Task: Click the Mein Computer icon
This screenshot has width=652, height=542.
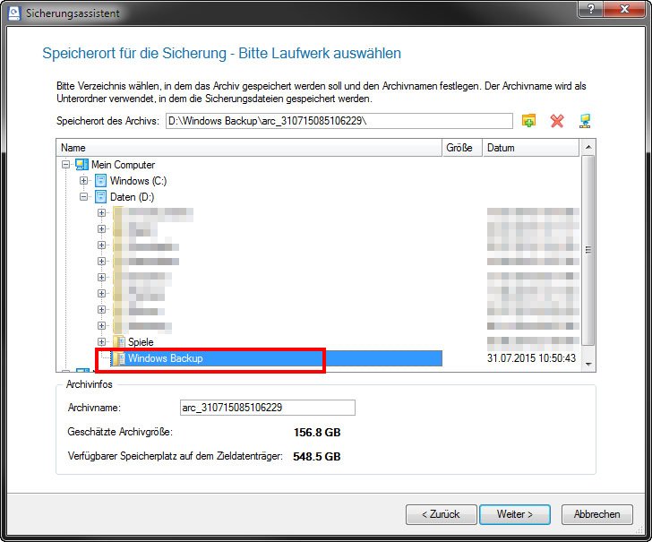Action: (81, 164)
